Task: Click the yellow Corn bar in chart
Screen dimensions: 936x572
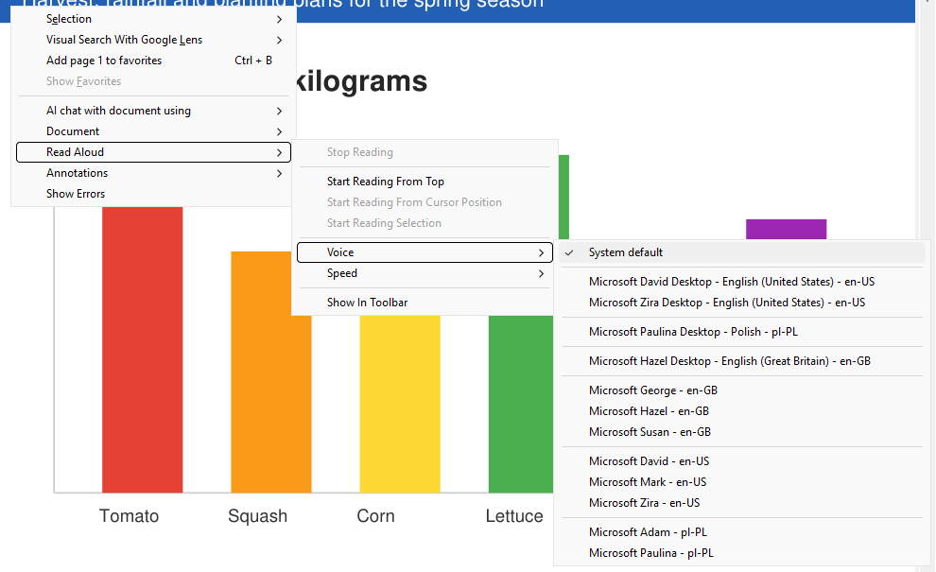Action: tap(400, 404)
